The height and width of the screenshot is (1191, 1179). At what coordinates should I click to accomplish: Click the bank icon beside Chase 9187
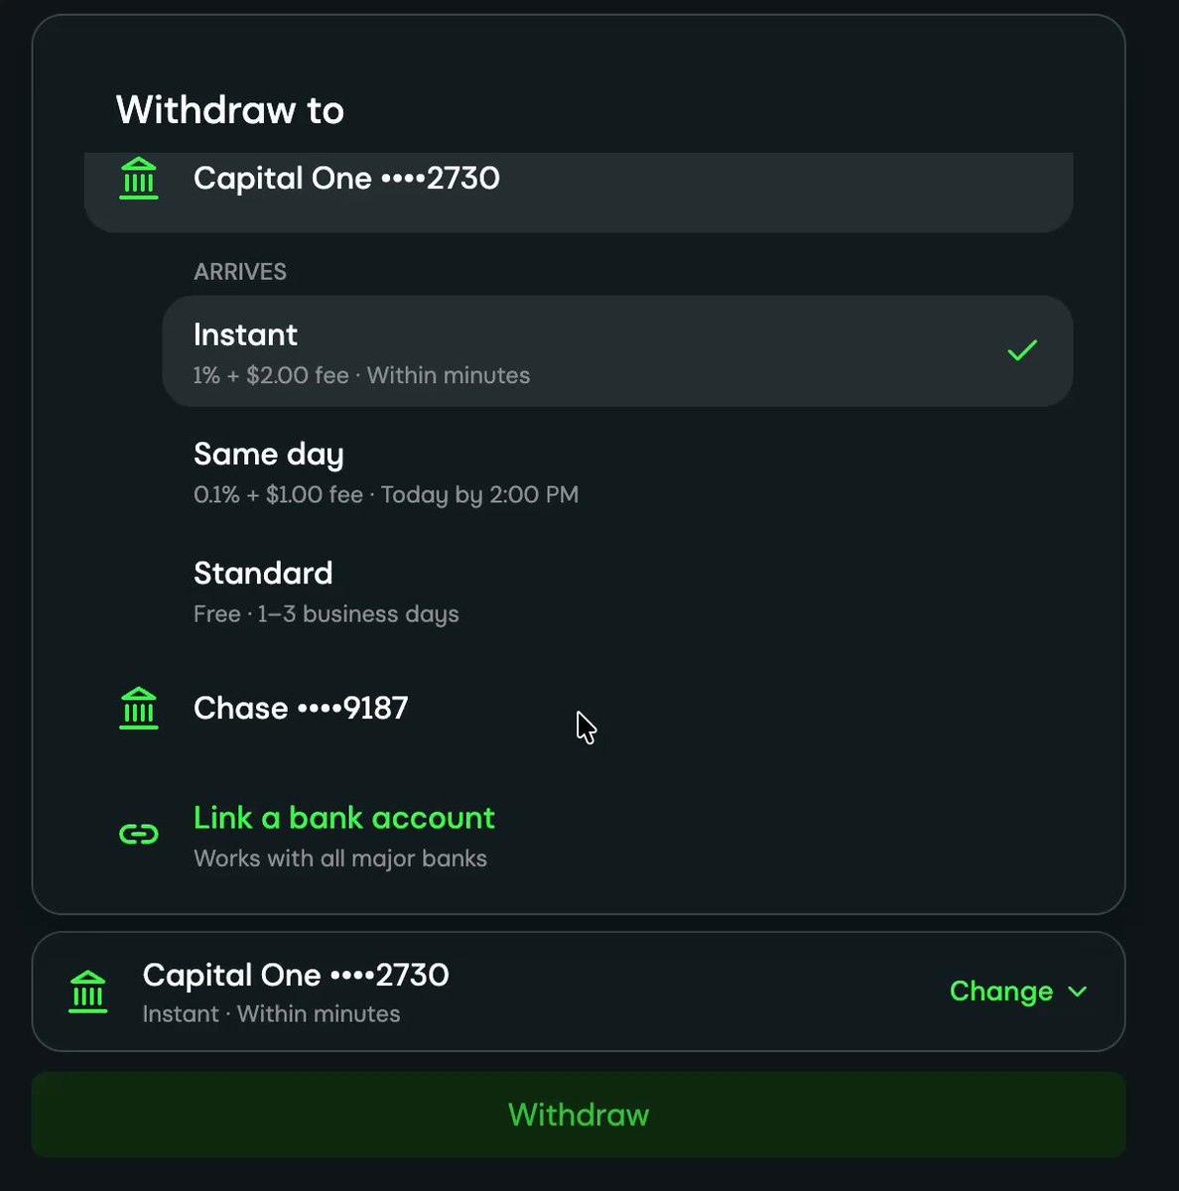point(139,709)
